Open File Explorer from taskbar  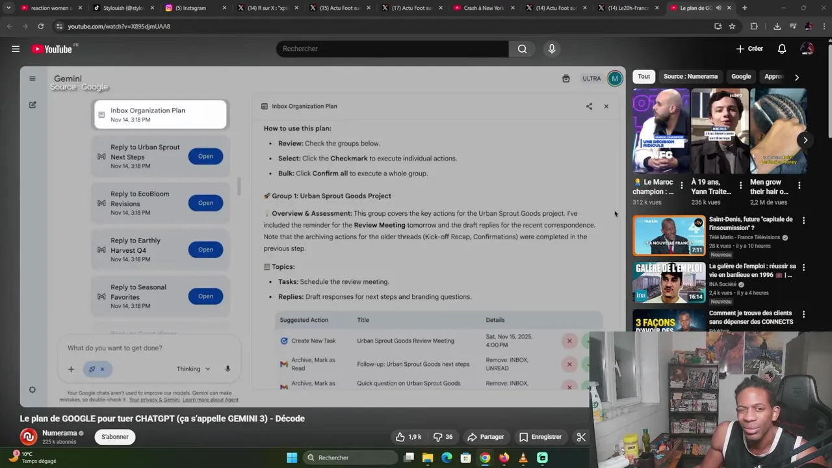coord(428,458)
